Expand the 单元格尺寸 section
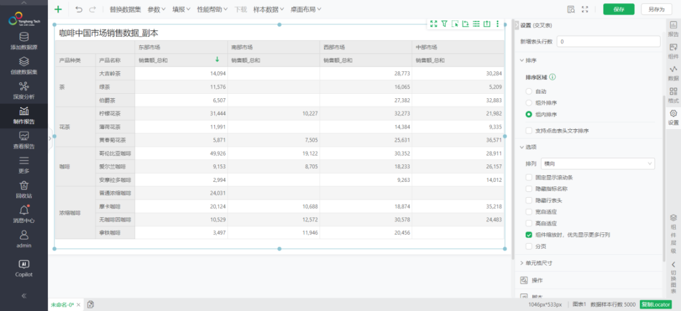 (x=522, y=263)
